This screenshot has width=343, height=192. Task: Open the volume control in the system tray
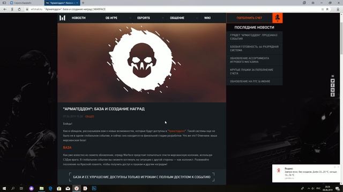[313, 188]
